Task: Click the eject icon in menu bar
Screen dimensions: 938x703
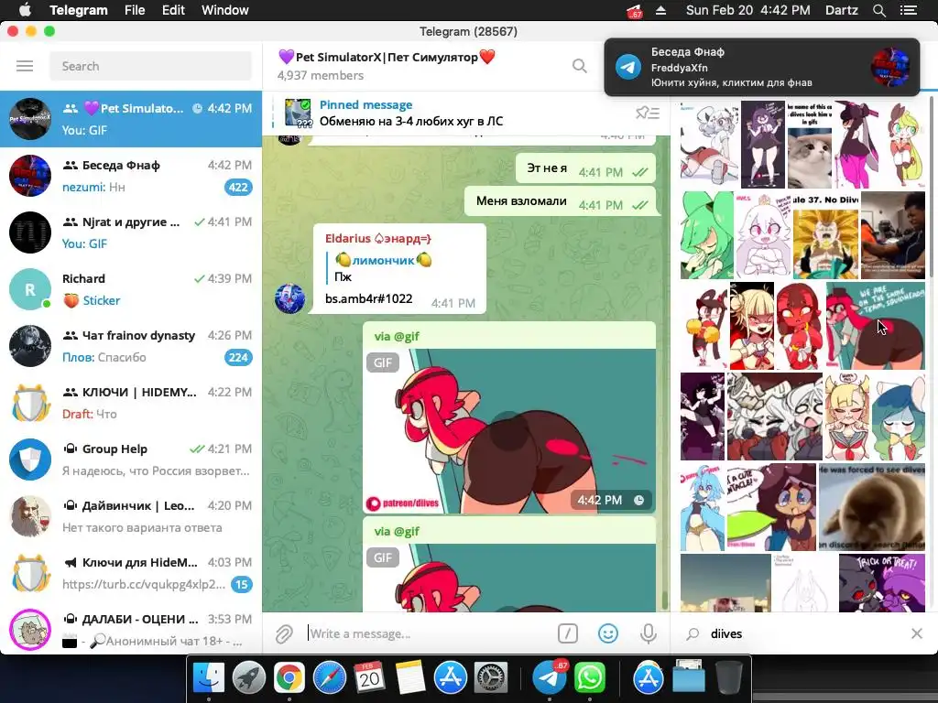Action: click(661, 10)
